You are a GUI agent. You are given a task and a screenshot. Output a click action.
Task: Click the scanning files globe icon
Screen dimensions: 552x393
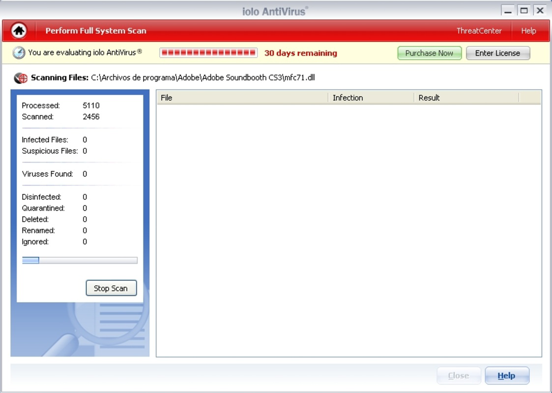tap(21, 78)
